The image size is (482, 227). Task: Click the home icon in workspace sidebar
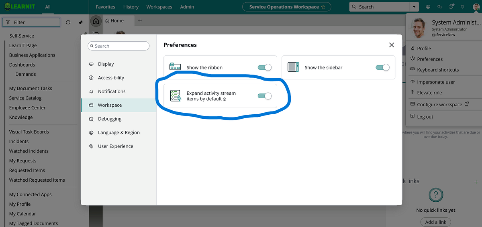[96, 21]
